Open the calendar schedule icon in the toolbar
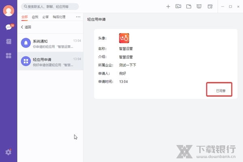This screenshot has width=243, height=162. 210,6
